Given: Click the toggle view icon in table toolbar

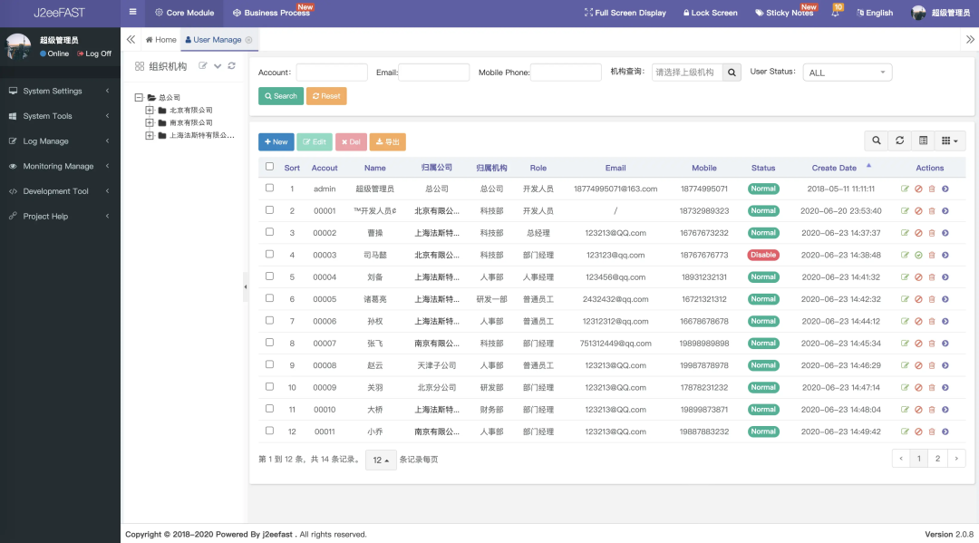Looking at the screenshot, I should pyautogui.click(x=923, y=141).
